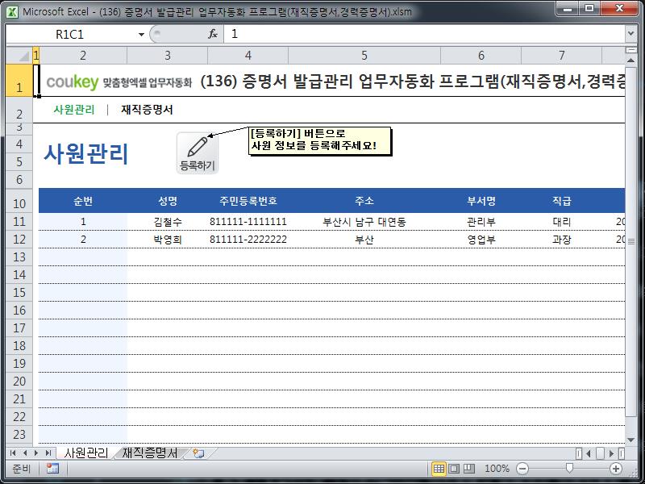Click the 등록하기 pencil button
Screen dimensions: 645x484
198,153
